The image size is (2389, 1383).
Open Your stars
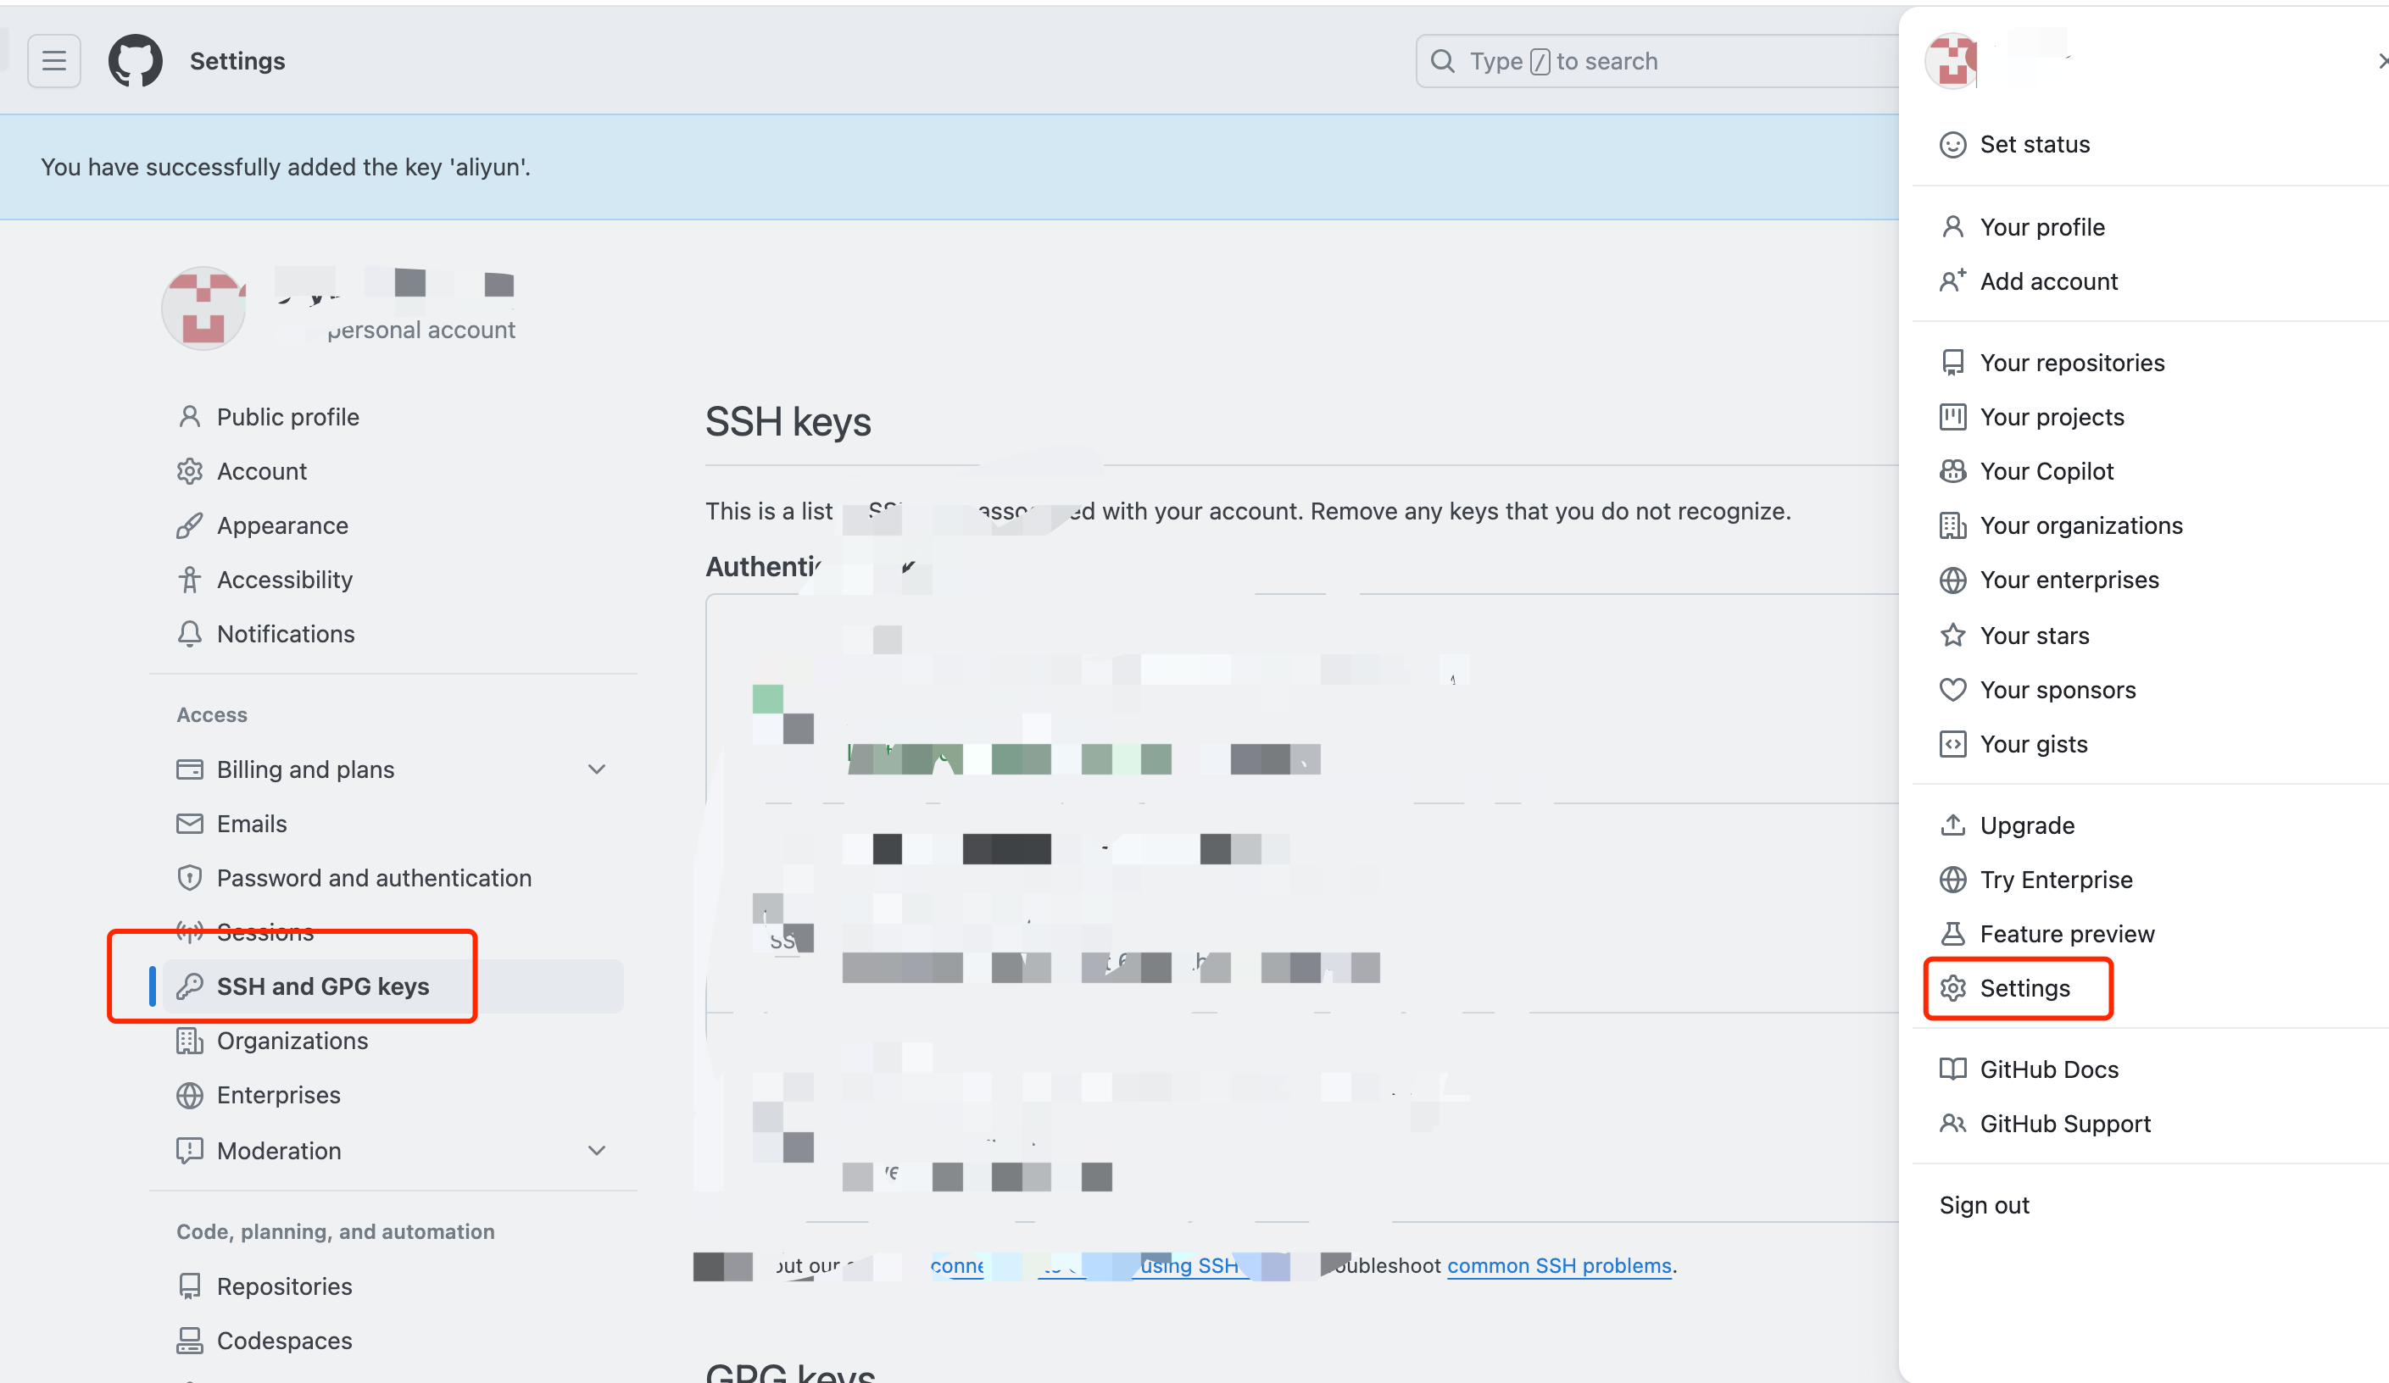pos(2035,635)
